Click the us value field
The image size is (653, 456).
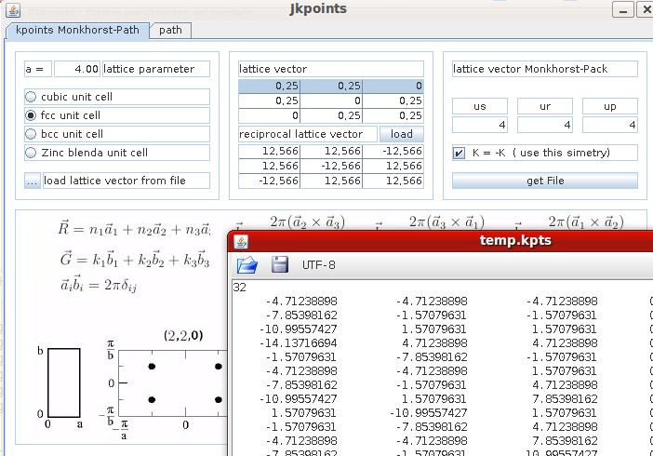coord(479,125)
